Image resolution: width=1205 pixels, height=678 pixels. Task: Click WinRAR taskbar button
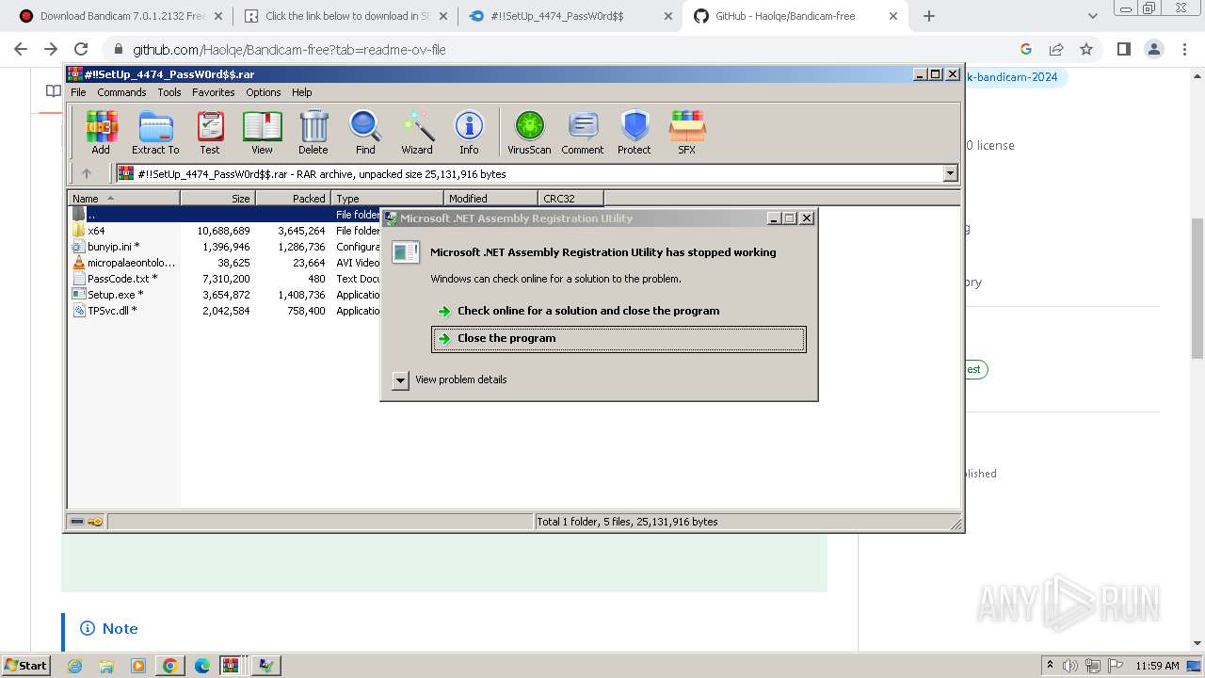click(233, 666)
